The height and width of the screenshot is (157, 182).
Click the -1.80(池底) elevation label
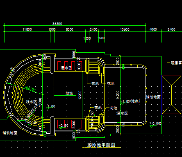(x=130, y=101)
